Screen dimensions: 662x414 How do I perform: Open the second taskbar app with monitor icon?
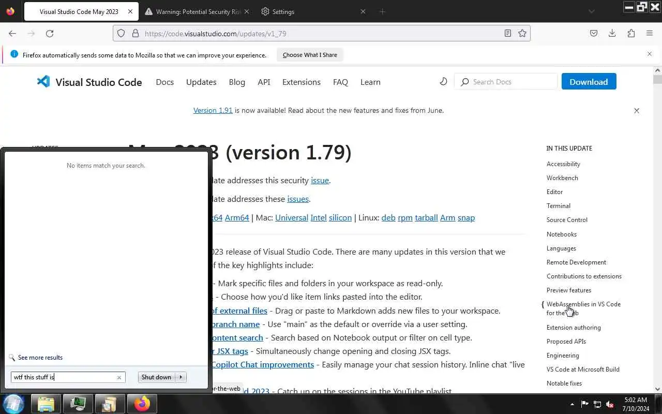coord(78,404)
